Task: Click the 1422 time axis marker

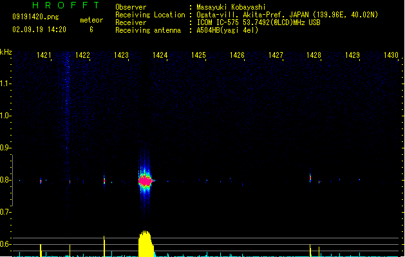Action: pos(82,55)
